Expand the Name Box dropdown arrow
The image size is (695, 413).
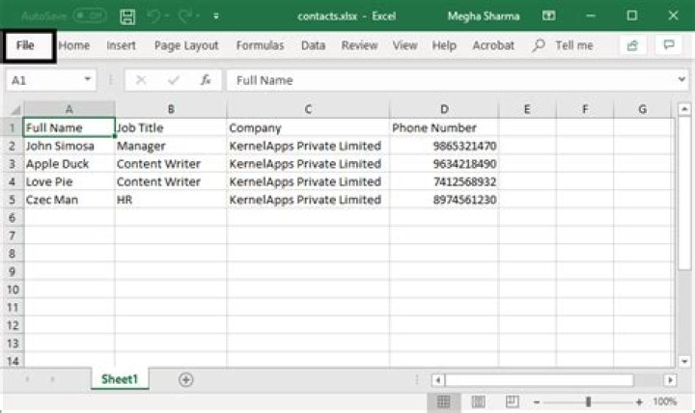coord(88,81)
